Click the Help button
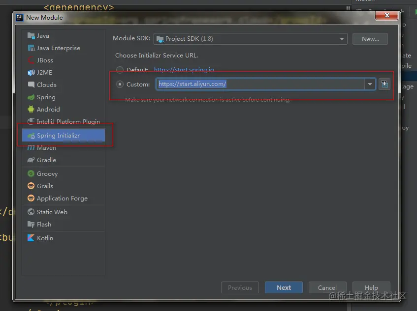Screen dimensions: 417x311 371,287
